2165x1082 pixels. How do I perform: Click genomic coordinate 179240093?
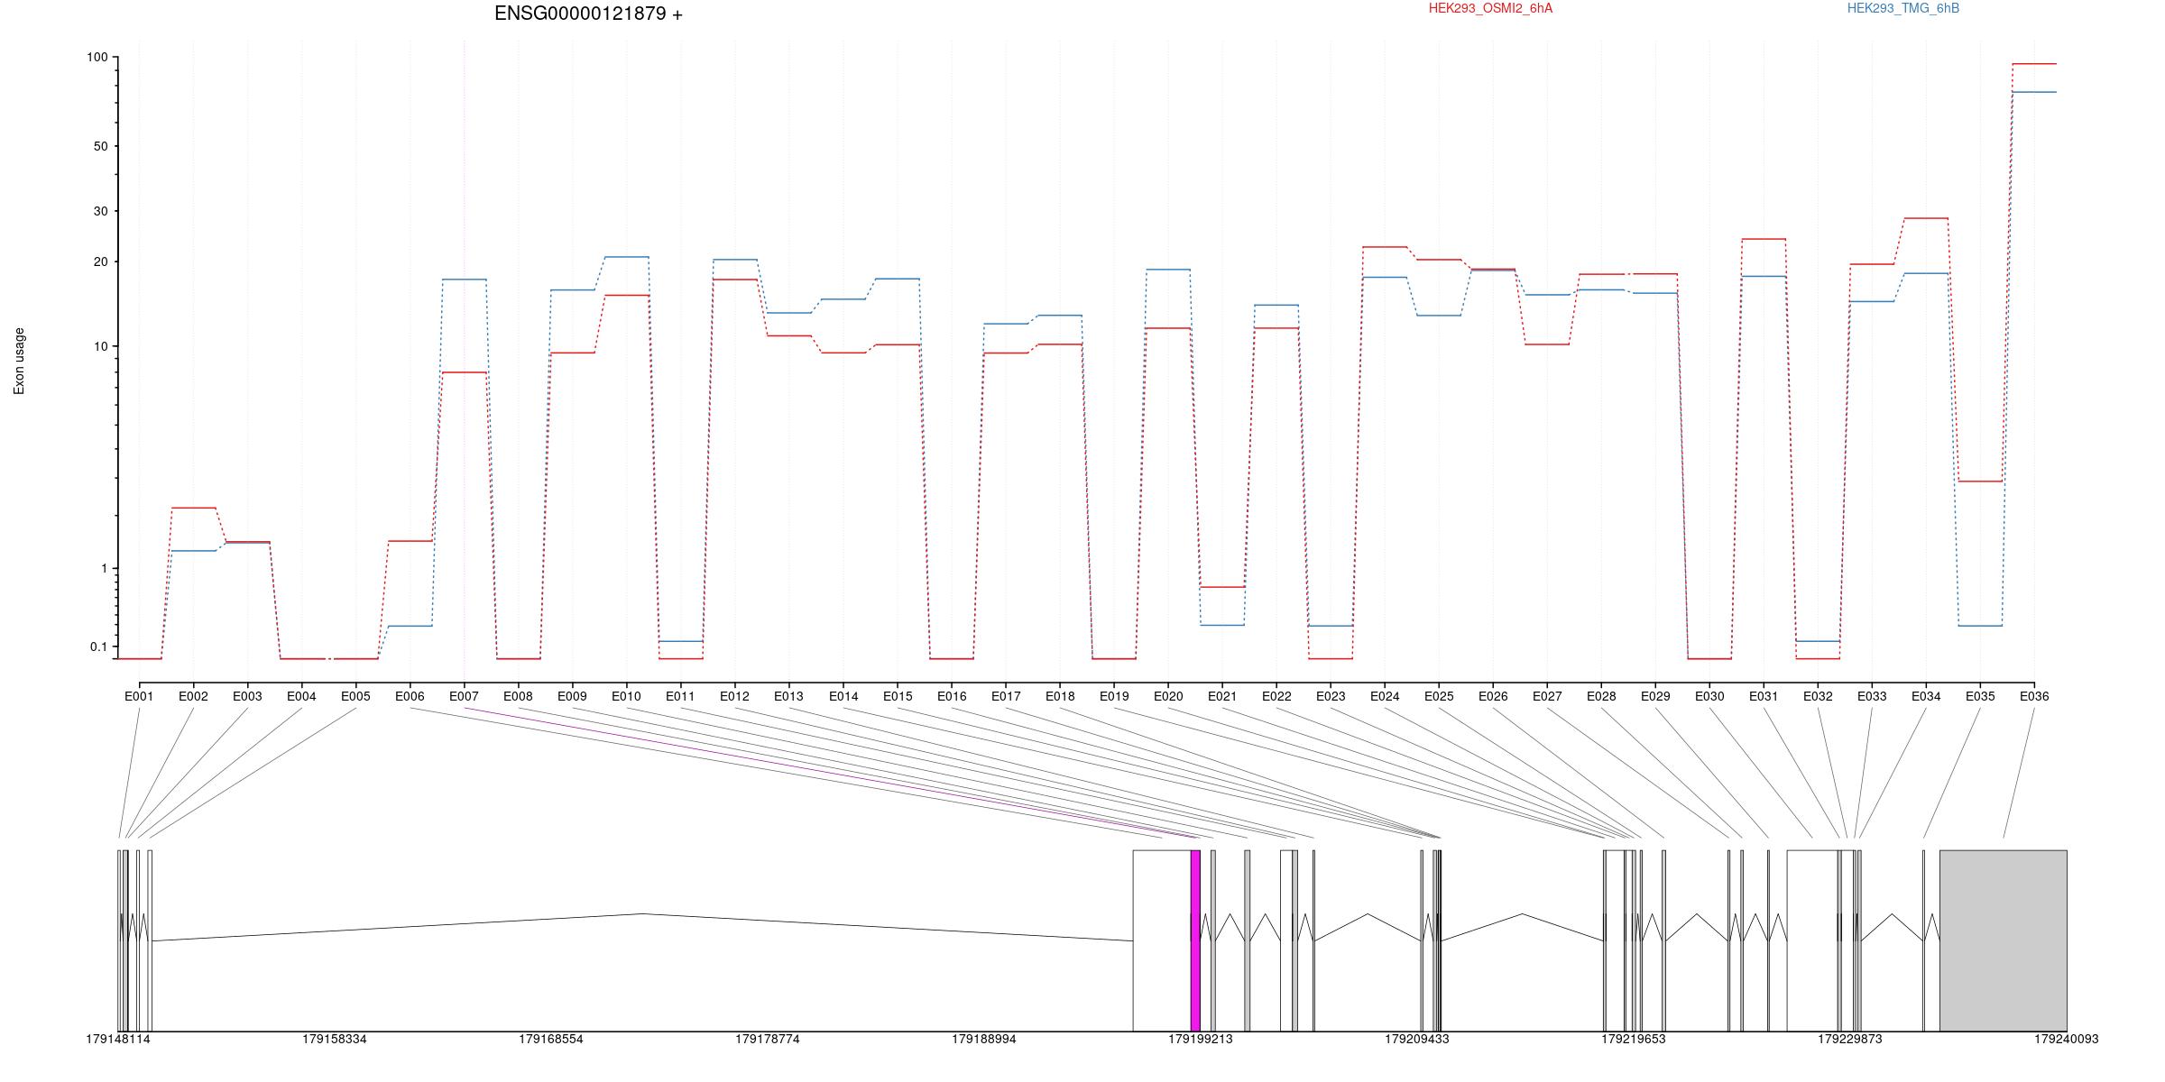pos(2067,1040)
